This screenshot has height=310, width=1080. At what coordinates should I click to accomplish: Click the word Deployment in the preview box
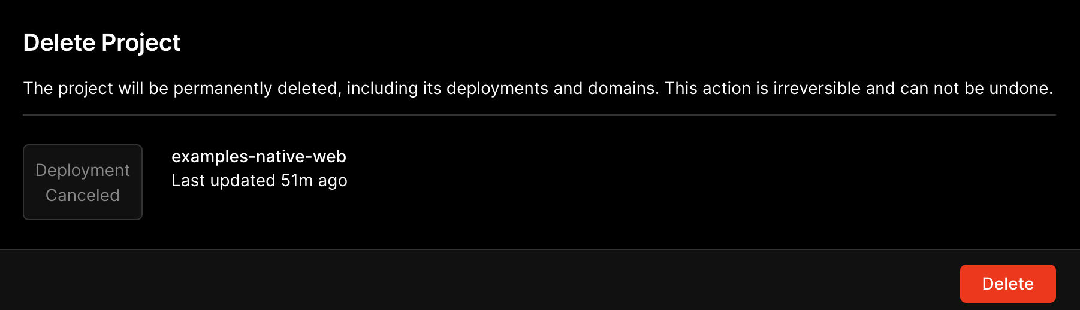pos(83,170)
